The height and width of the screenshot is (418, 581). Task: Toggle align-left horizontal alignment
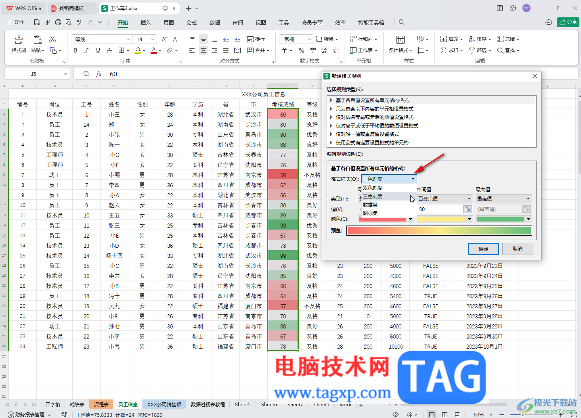192,50
